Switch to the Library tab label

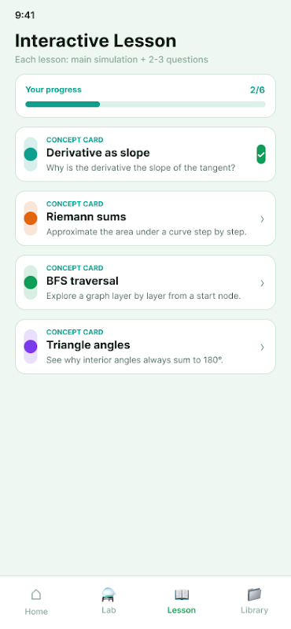point(254,610)
